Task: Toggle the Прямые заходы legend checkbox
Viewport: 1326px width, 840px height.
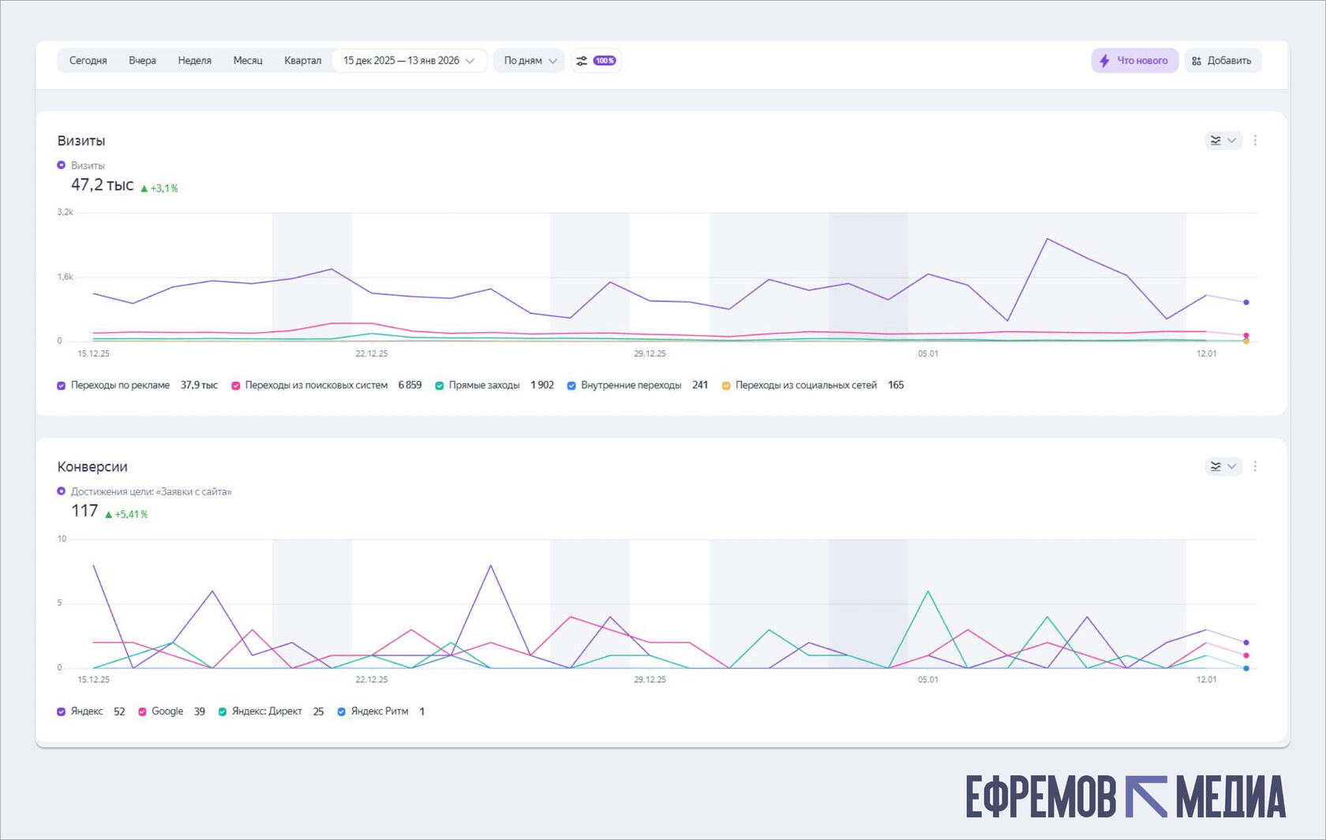Action: point(439,386)
